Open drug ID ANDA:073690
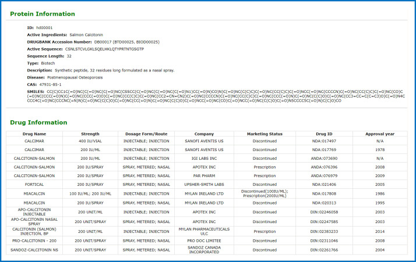 pos(323,158)
